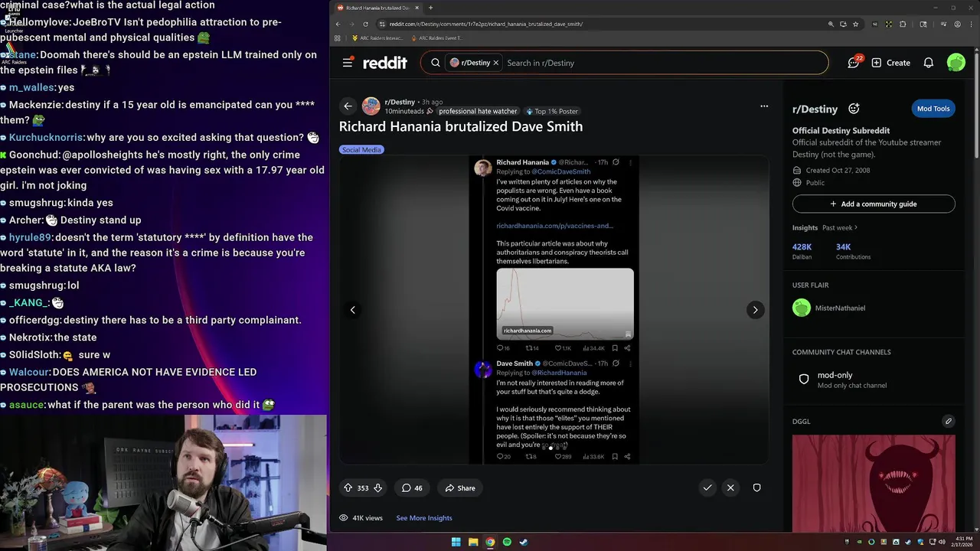The image size is (980, 551).
Task: Click the browser back arrow
Action: [x=338, y=24]
